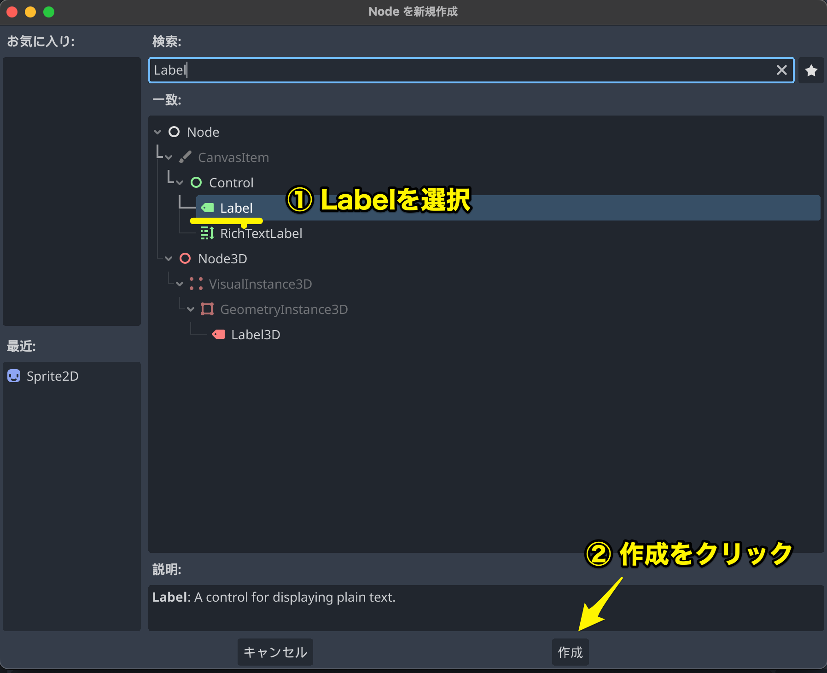The height and width of the screenshot is (673, 827).
Task: Collapse the Node3D tree branch
Action: click(x=169, y=258)
